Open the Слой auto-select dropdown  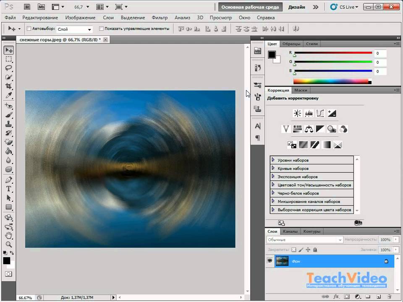(x=74, y=29)
